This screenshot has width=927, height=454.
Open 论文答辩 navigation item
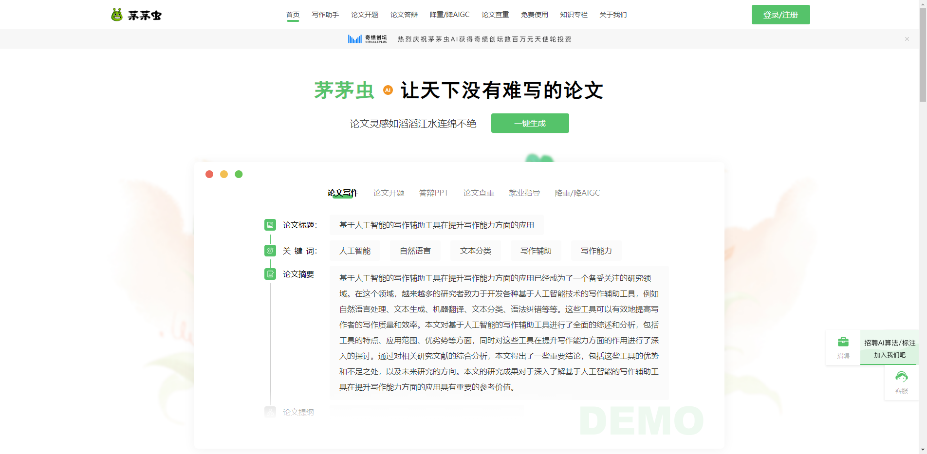[404, 15]
